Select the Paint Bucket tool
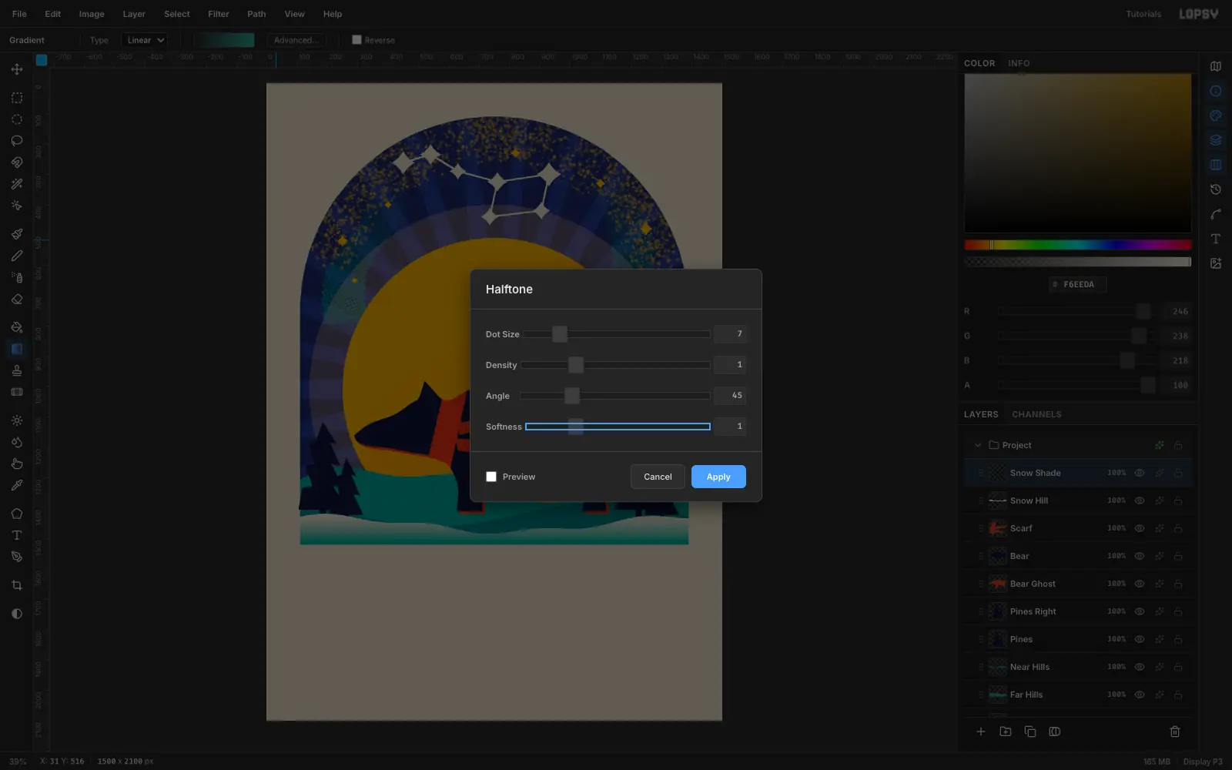1232x770 pixels. 17,327
